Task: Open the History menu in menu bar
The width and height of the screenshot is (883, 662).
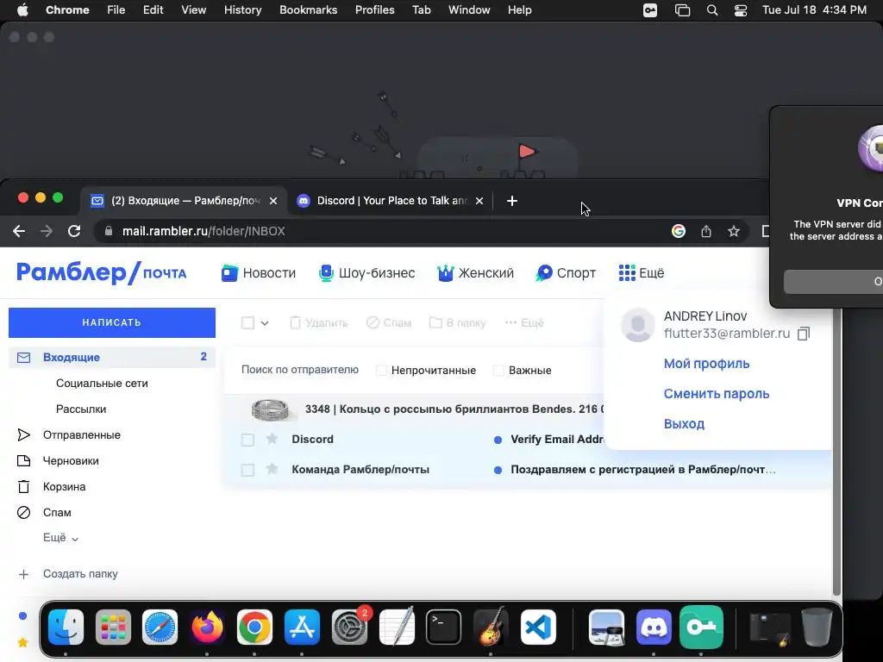Action: [x=242, y=10]
